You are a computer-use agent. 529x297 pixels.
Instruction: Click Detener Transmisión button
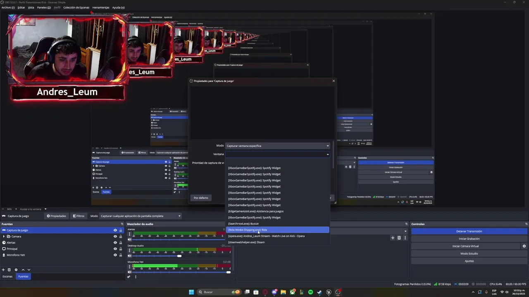[x=469, y=231]
